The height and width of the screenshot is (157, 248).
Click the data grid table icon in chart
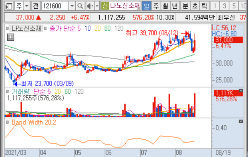tap(11, 37)
